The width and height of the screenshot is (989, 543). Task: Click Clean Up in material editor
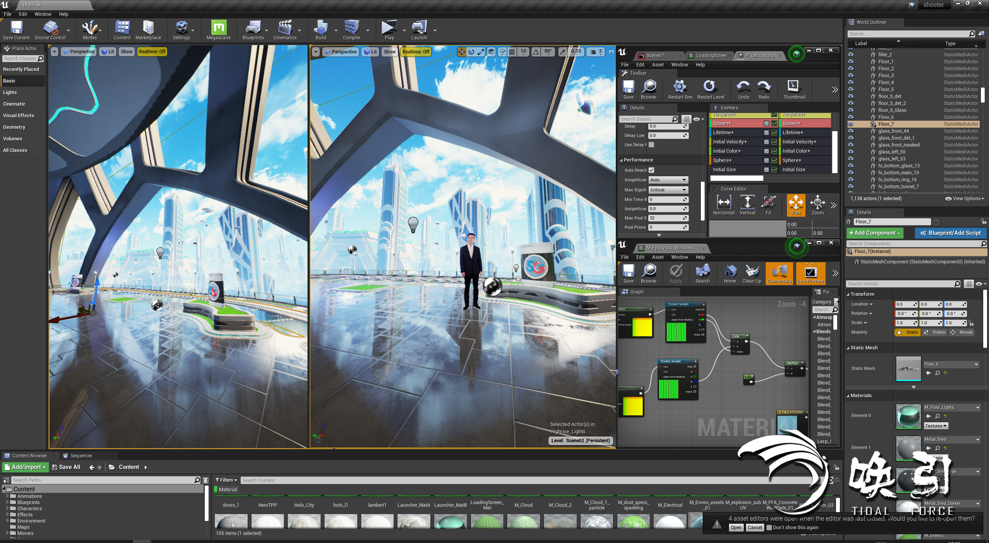point(751,274)
